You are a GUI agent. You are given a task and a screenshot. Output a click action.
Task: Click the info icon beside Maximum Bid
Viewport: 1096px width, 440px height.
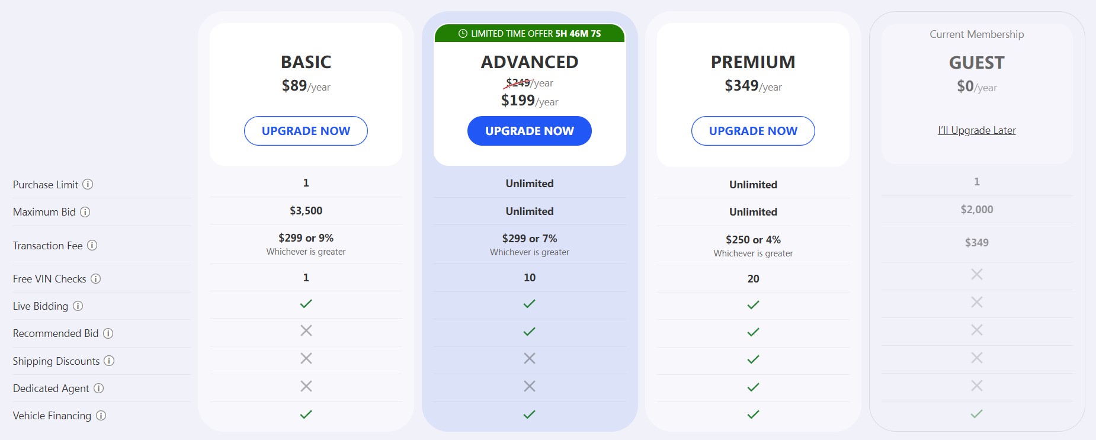(84, 212)
